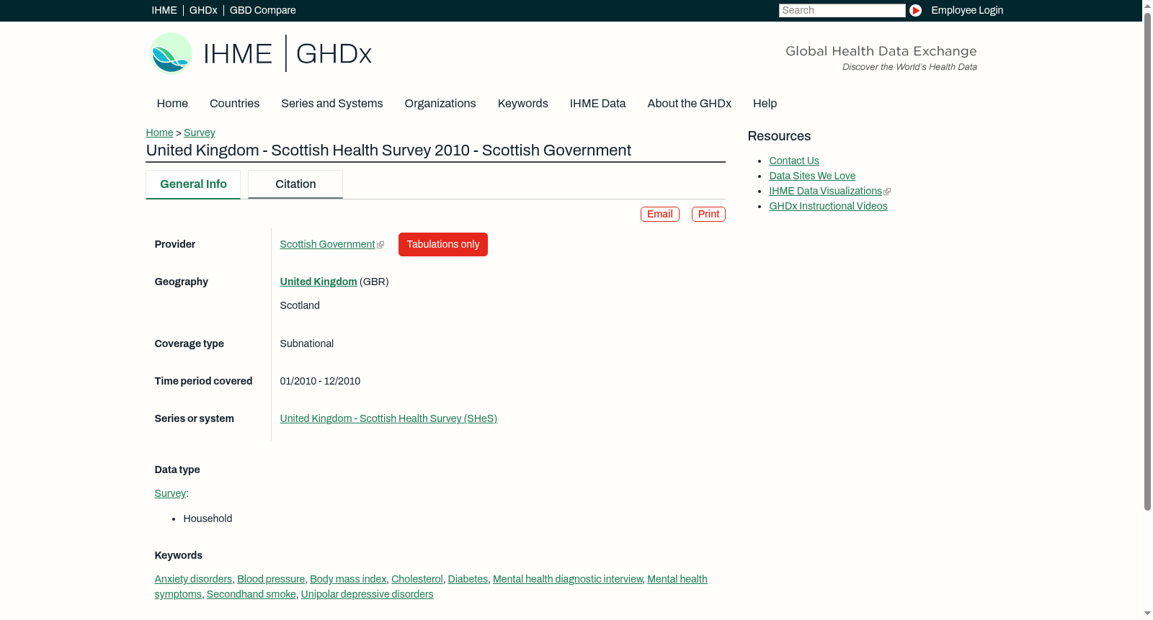
Task: Click the scrollbar down arrow
Action: (x=1147, y=614)
